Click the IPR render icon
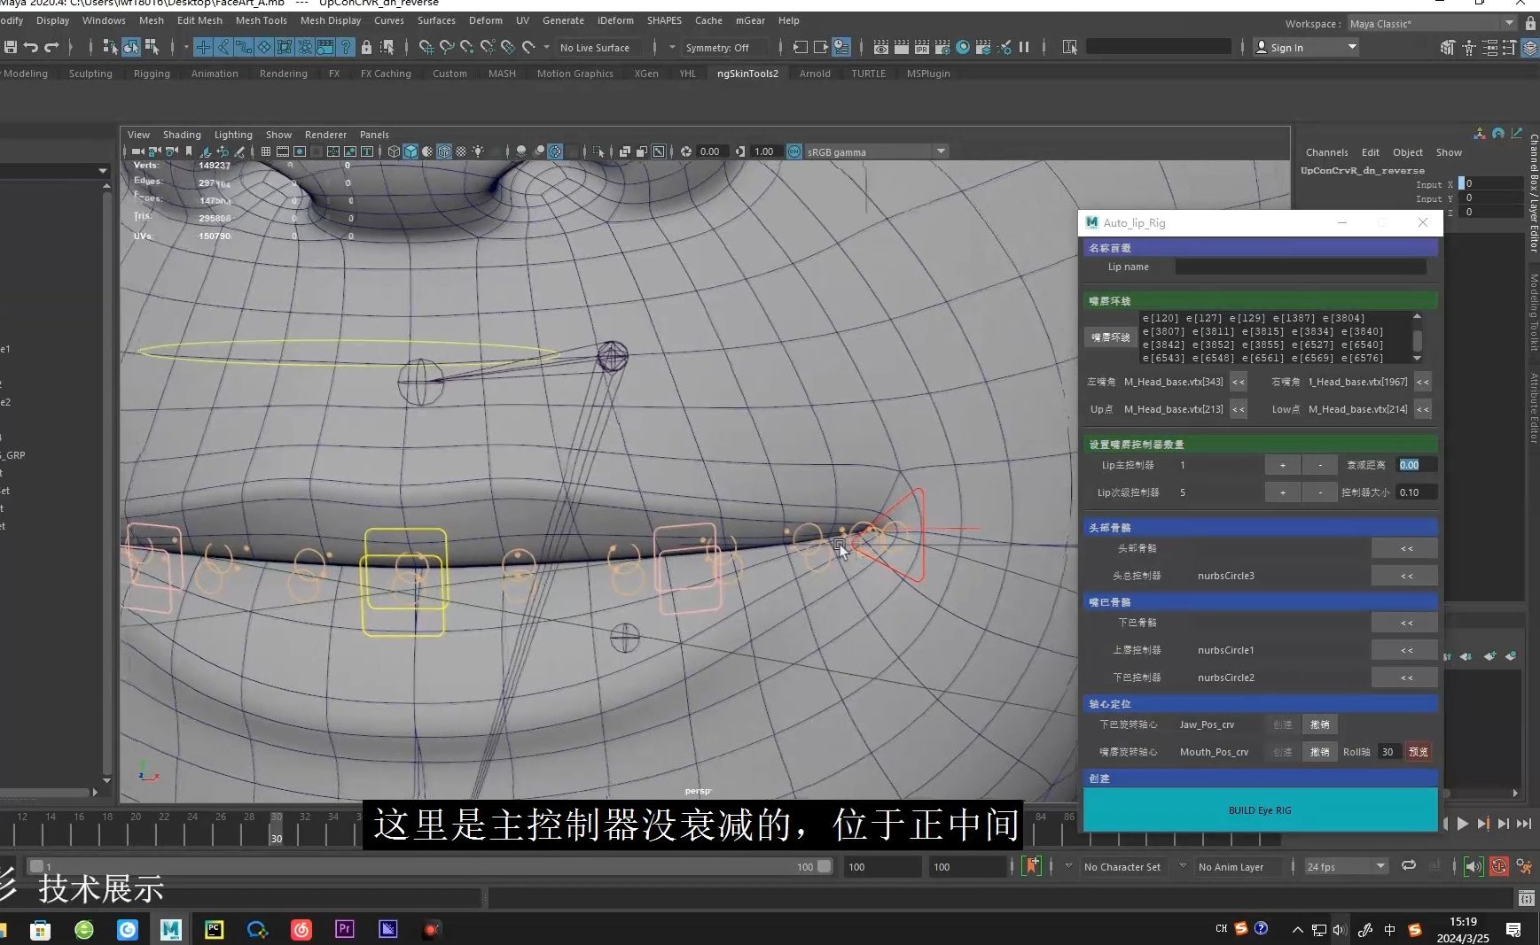1540x945 pixels. click(x=922, y=47)
